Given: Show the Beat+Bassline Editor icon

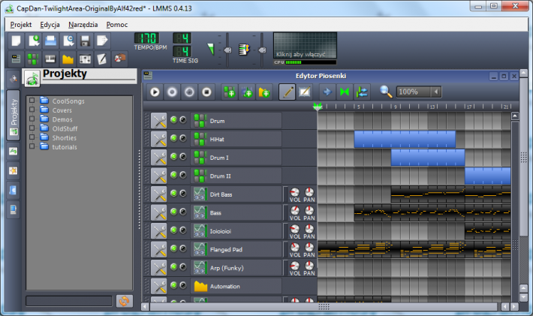Looking at the screenshot, I should point(33,59).
